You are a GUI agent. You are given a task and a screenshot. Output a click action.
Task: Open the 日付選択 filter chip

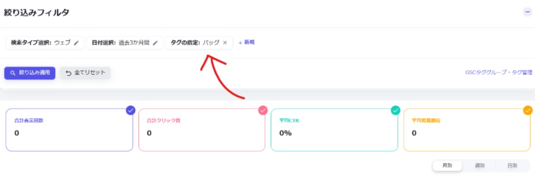click(x=121, y=43)
